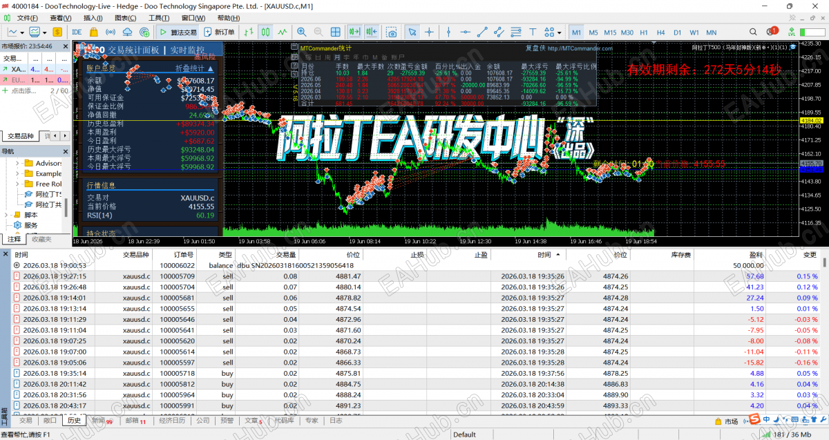Open the 经济日历 economic calendar tab
This screenshot has width=829, height=440.
point(172,421)
